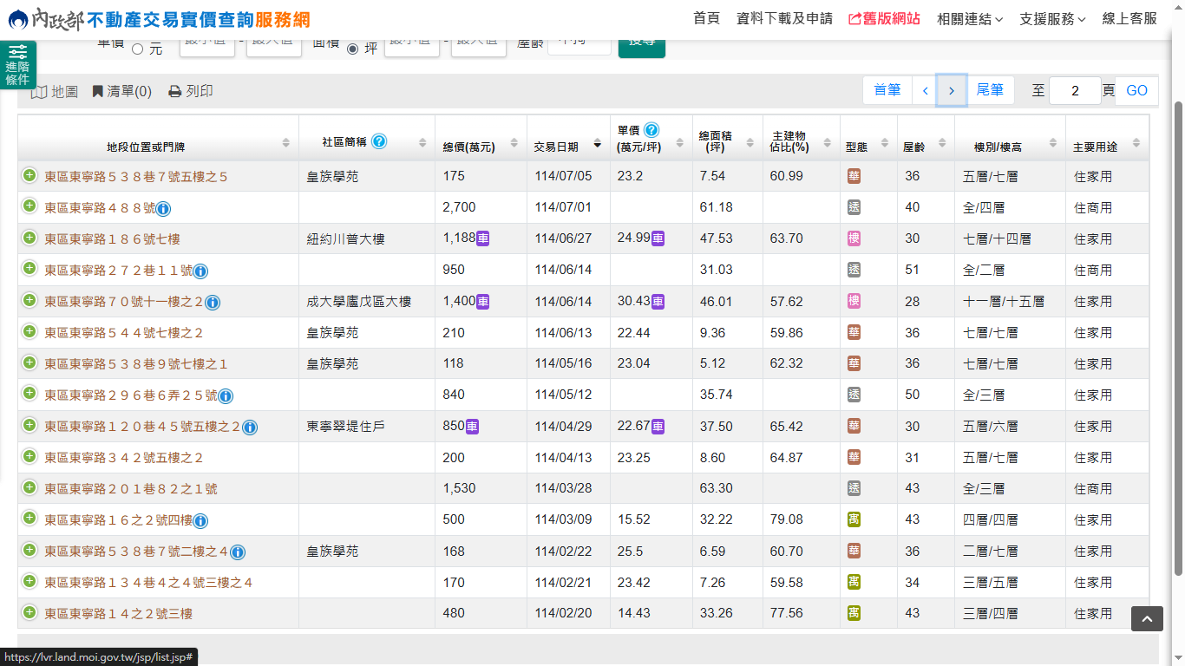1185x666 pixels.
Task: Click the scroll-to-top arrow button
Action: click(x=1146, y=618)
